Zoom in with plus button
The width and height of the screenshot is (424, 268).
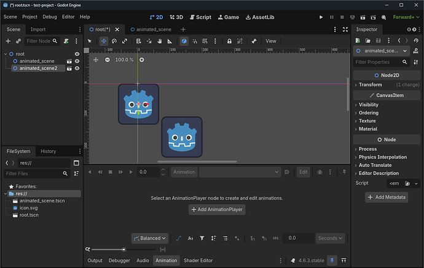142,59
